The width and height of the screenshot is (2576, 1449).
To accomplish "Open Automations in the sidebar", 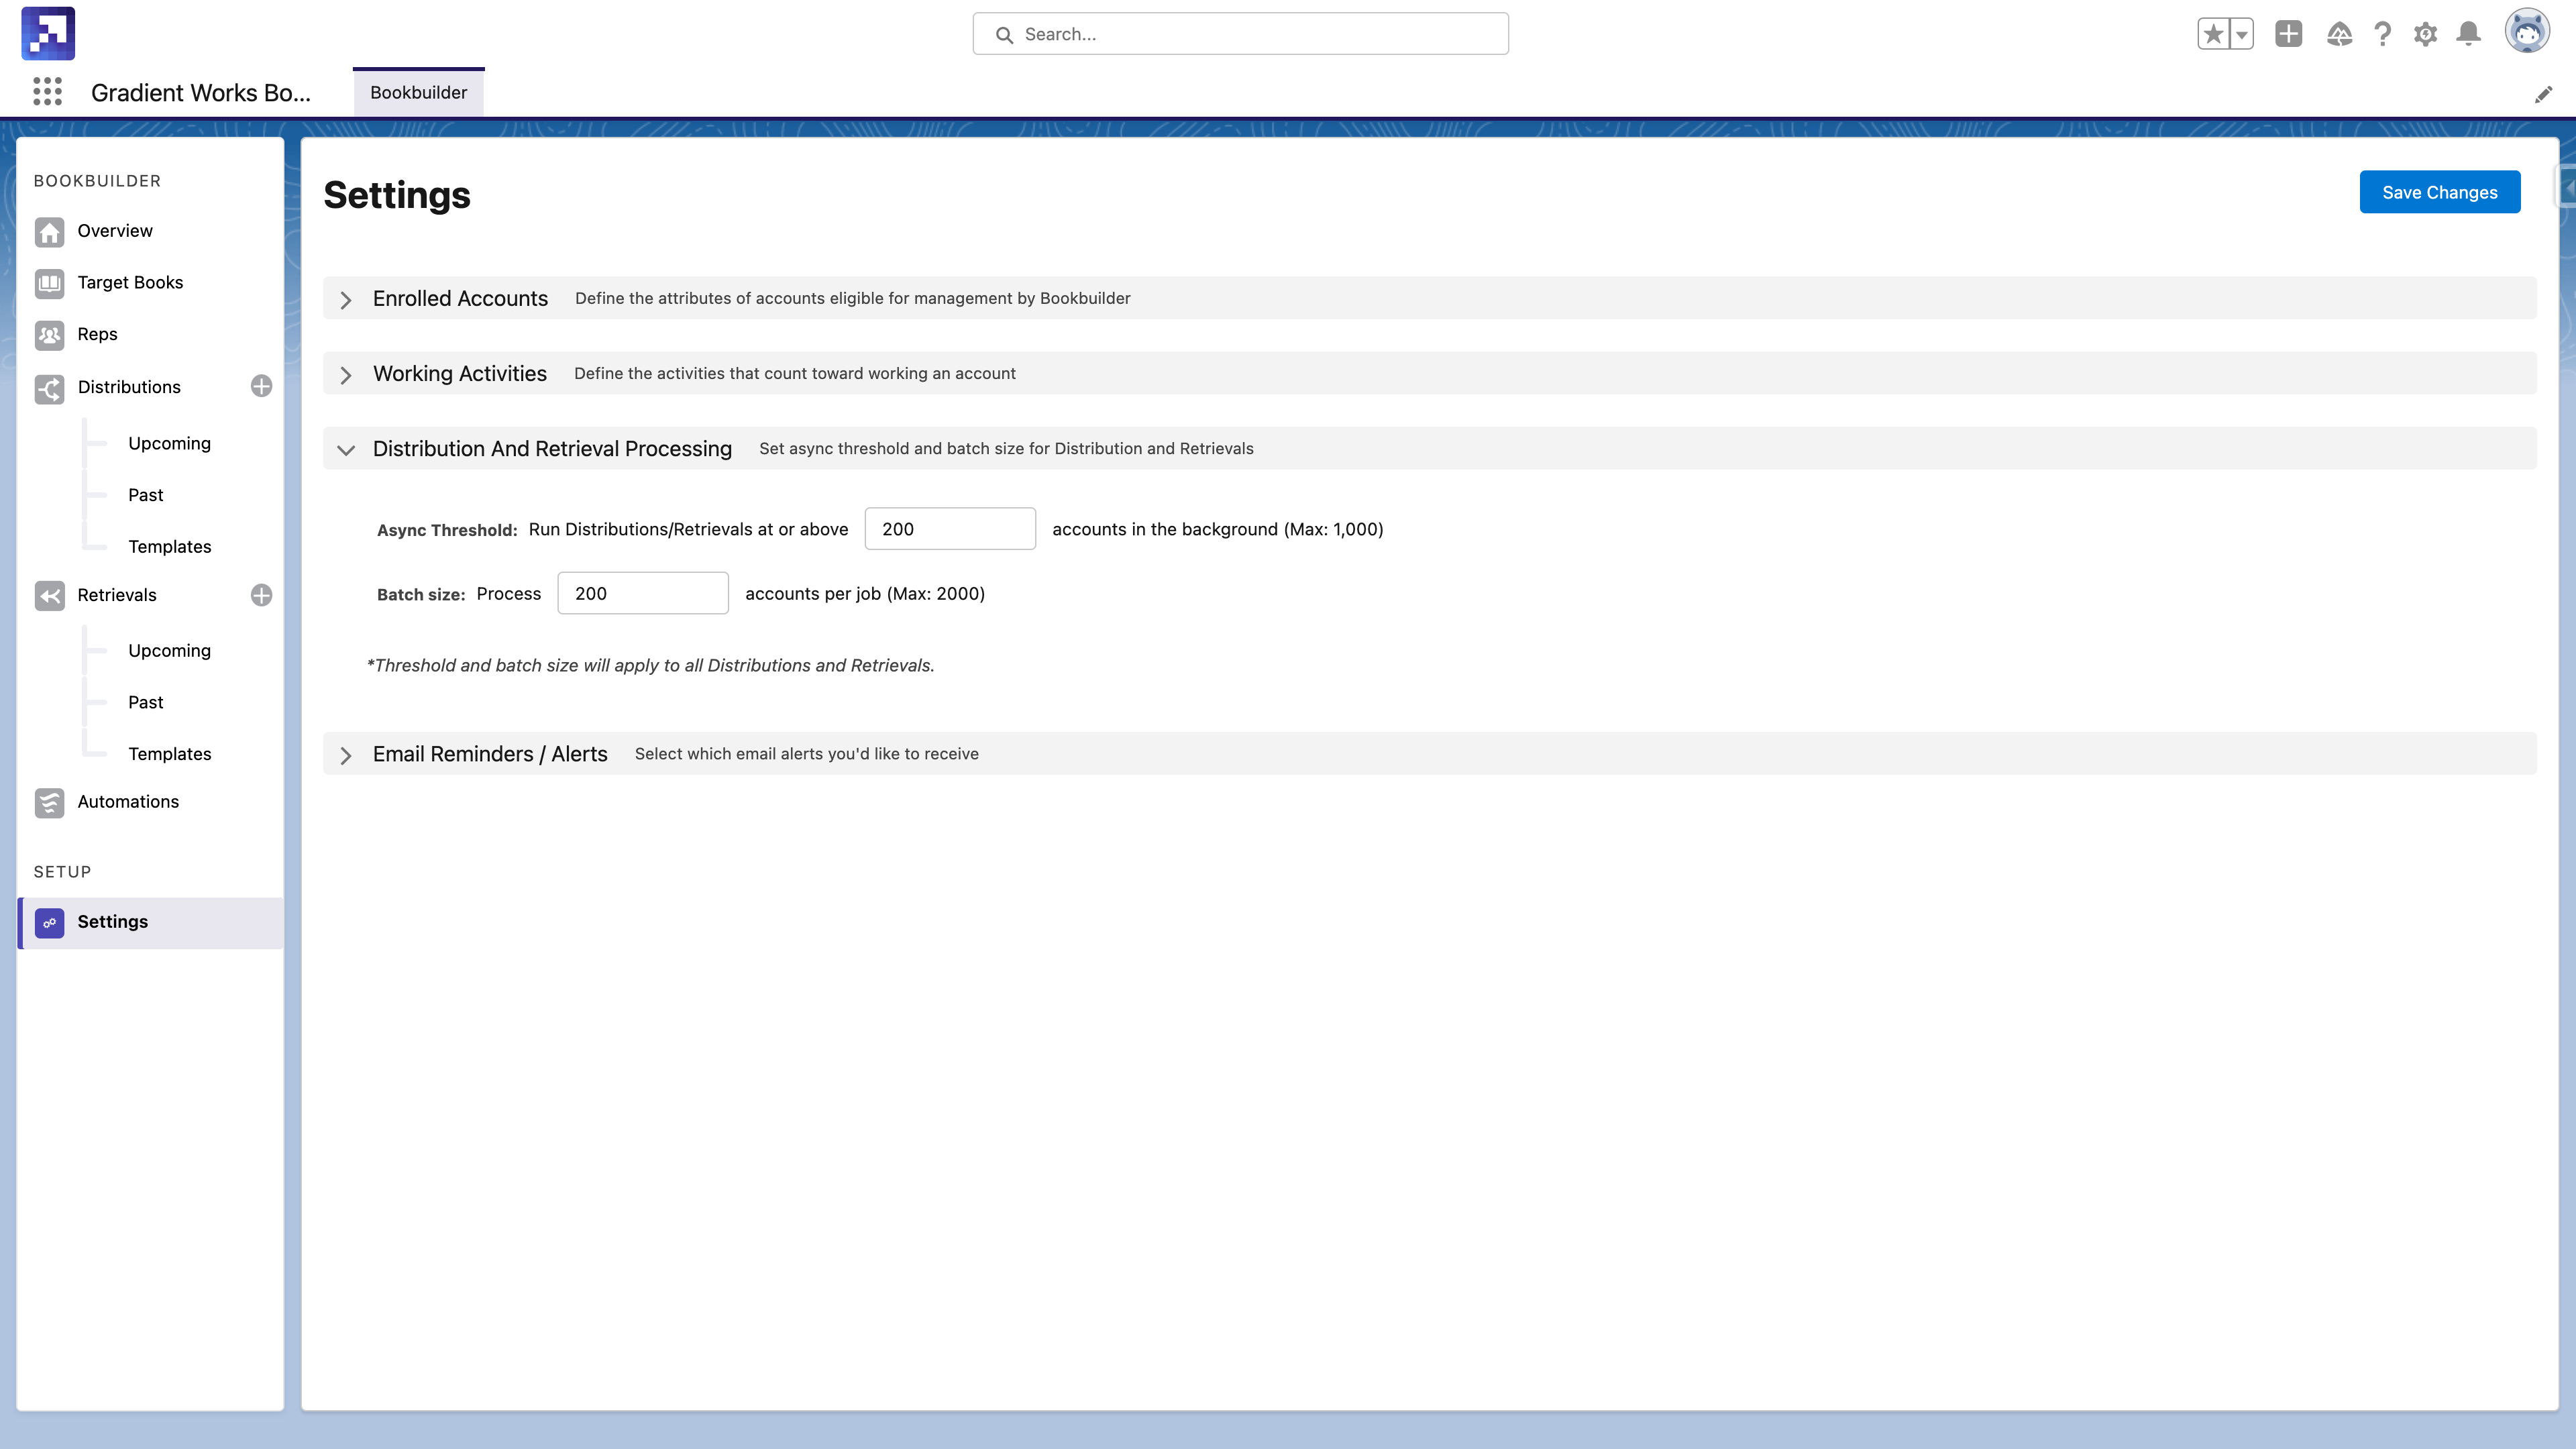I will [x=128, y=802].
